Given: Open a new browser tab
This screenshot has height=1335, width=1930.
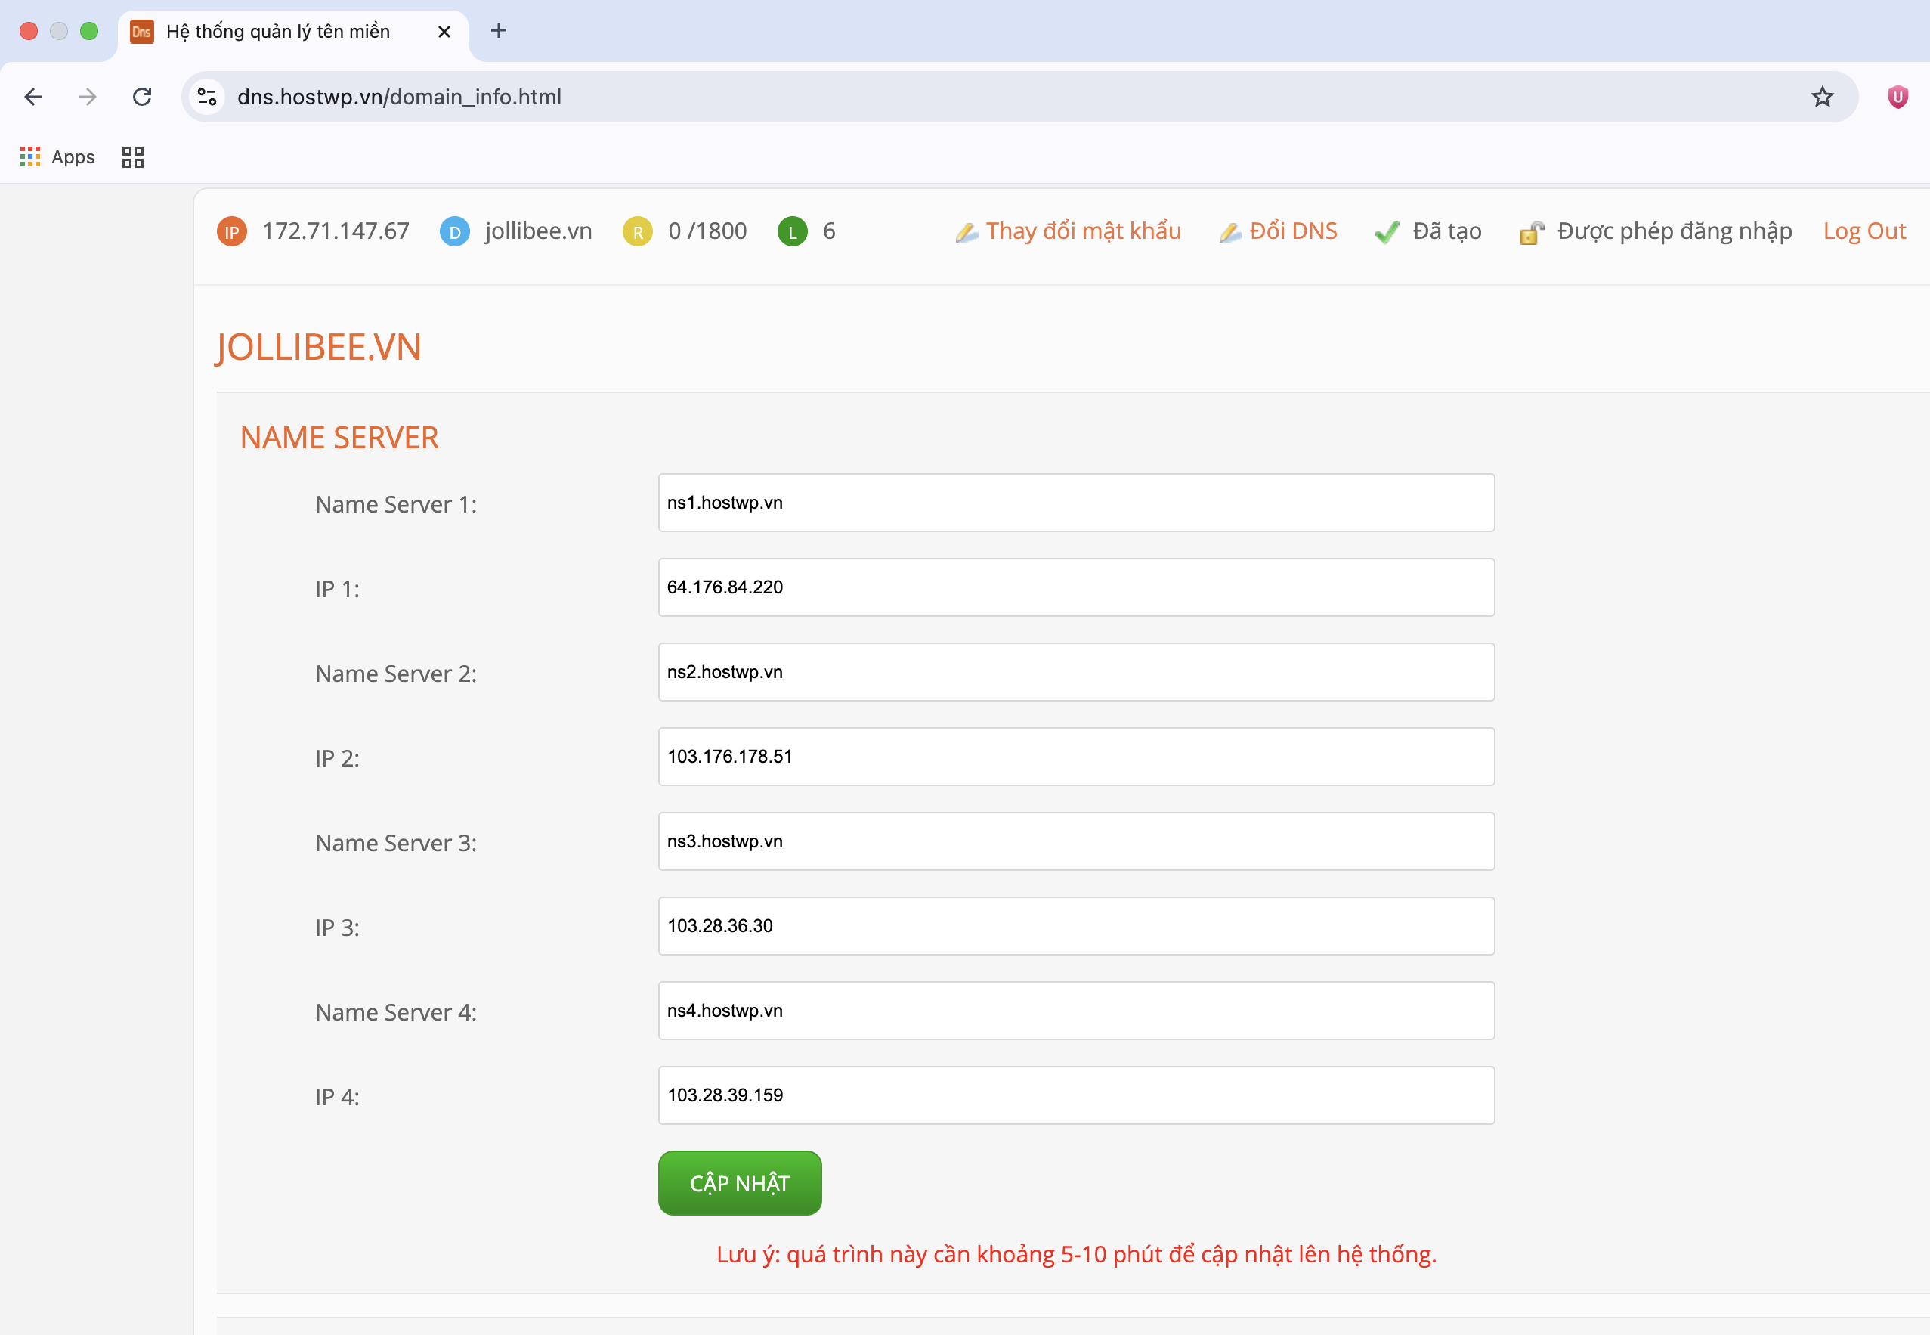Looking at the screenshot, I should (x=499, y=31).
